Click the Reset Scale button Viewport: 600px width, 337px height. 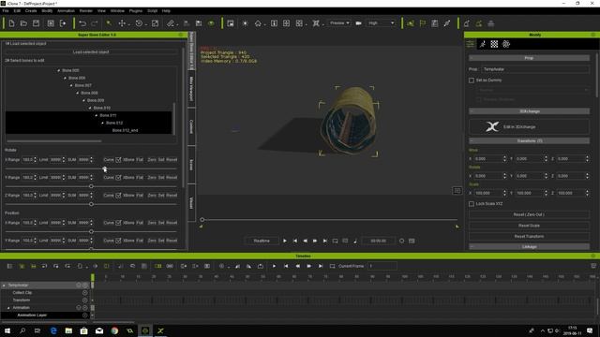click(x=529, y=226)
